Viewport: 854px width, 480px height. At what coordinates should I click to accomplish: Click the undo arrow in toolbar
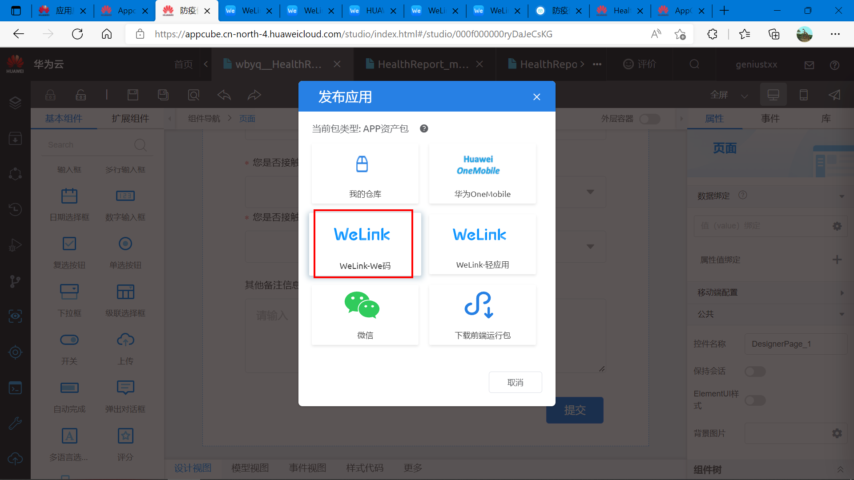pyautogui.click(x=224, y=95)
